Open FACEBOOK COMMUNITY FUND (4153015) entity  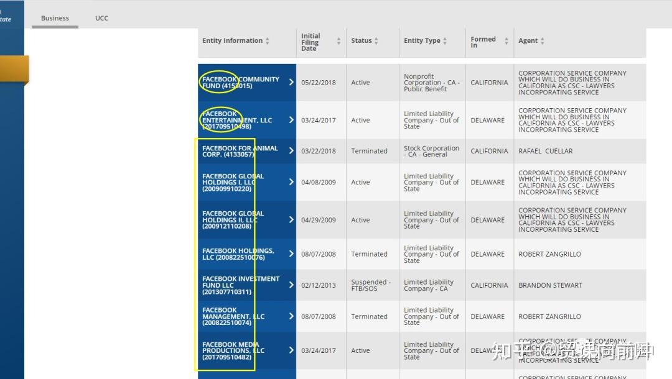[x=240, y=83]
